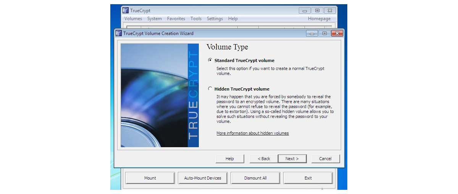Open More information about hidden volumes link
Image resolution: width=458 pixels, height=194 pixels.
click(x=253, y=133)
